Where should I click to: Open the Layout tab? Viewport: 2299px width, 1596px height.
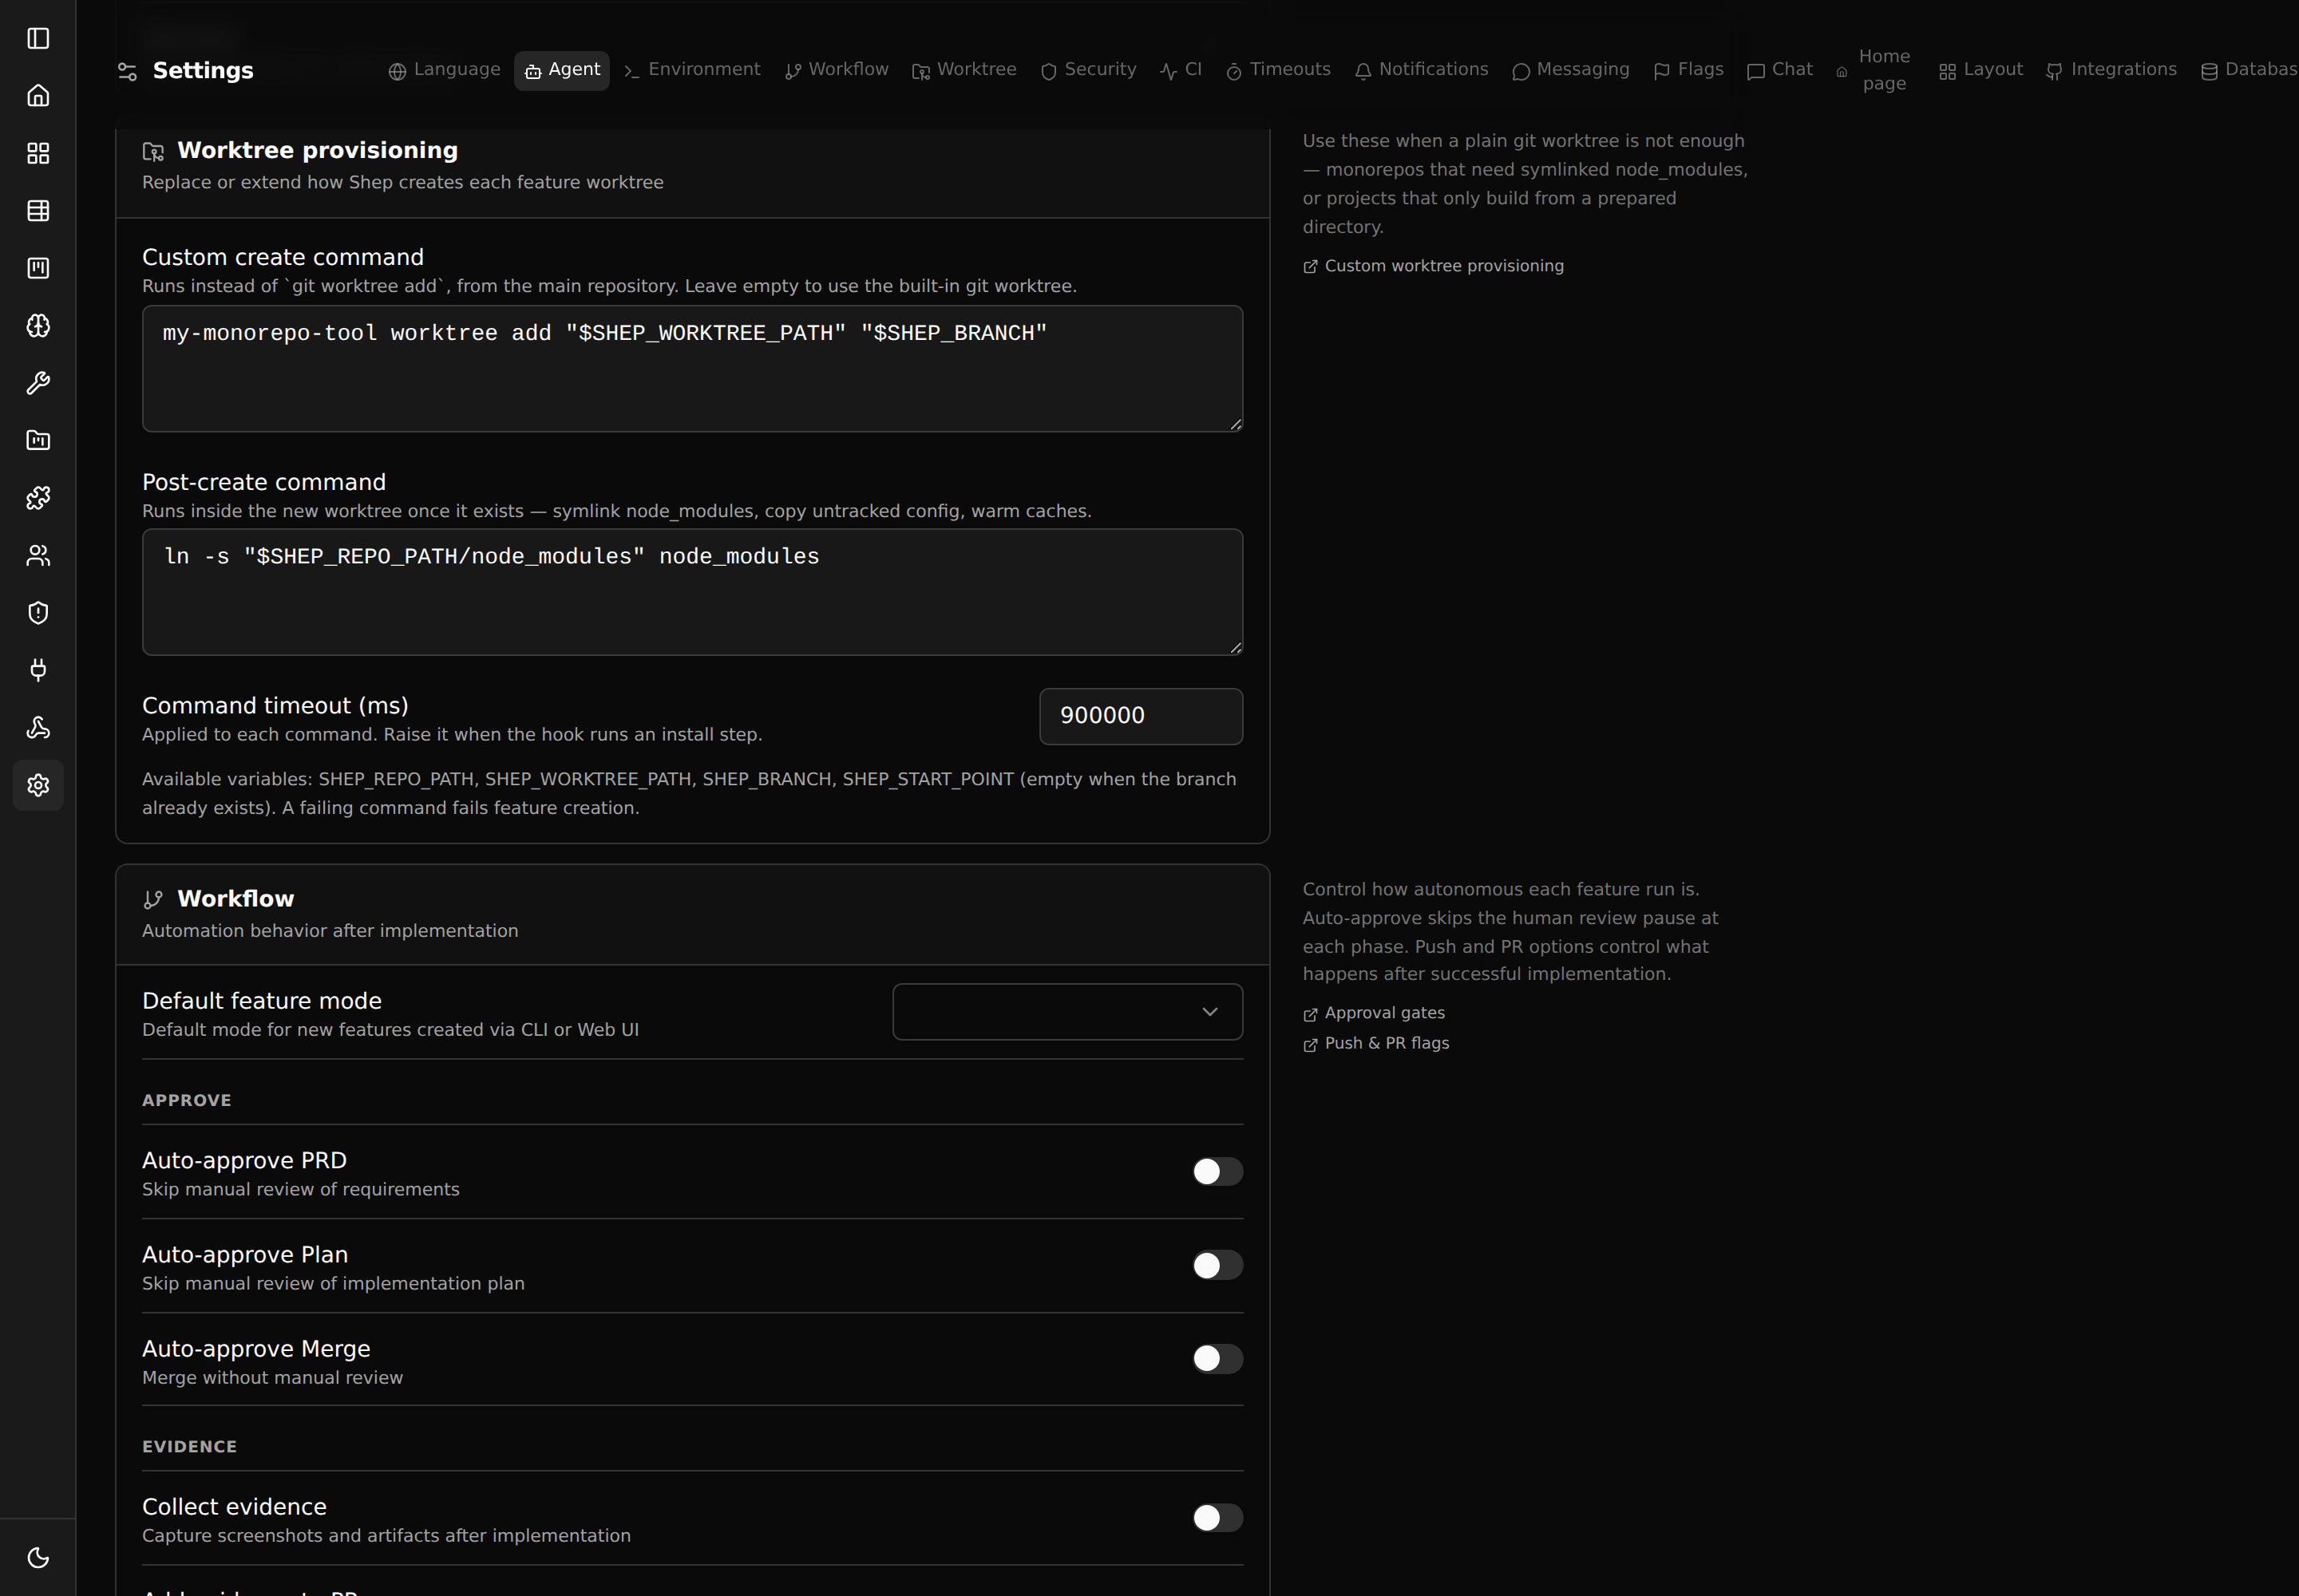1980,70
